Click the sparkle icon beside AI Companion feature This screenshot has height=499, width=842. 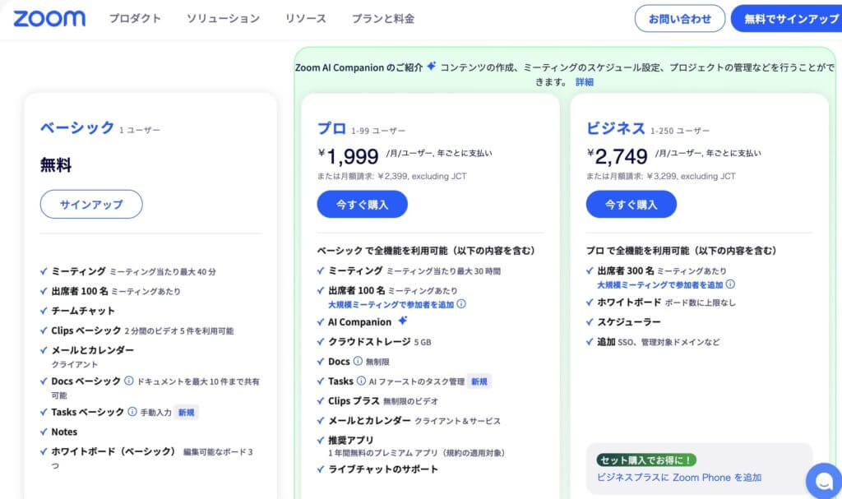[403, 321]
